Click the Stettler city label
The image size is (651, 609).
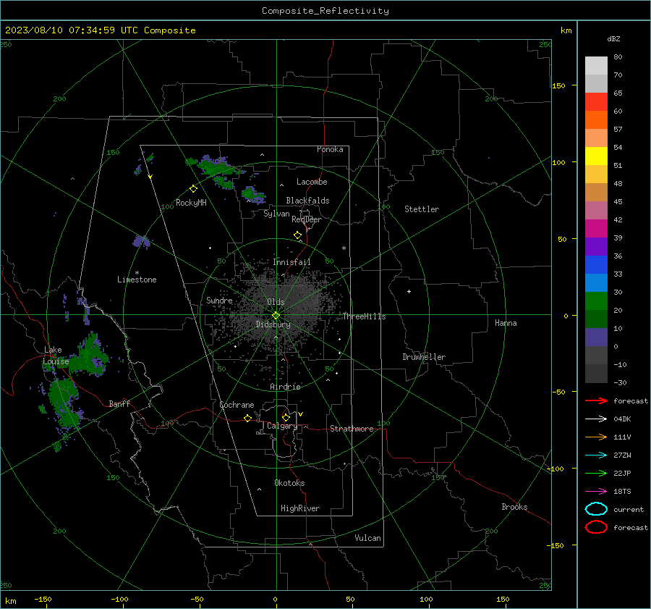coord(422,209)
